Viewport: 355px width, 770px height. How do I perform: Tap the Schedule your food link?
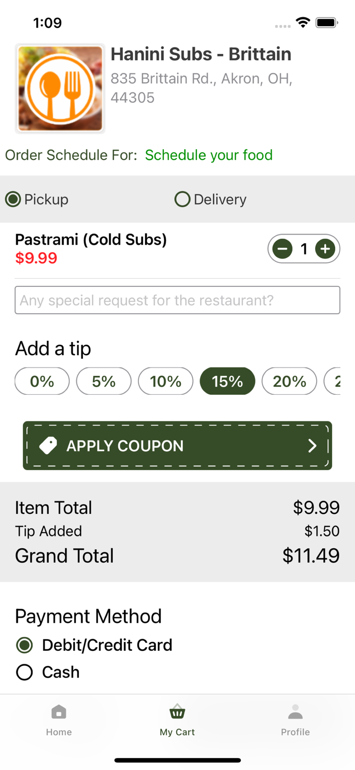[x=208, y=155]
